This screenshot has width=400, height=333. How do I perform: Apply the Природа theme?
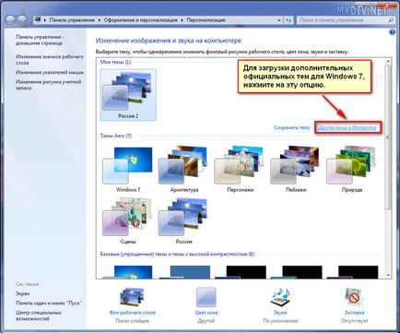(352, 170)
